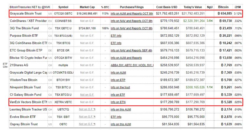Click the TSX: EBIT symbol cell

63,117
